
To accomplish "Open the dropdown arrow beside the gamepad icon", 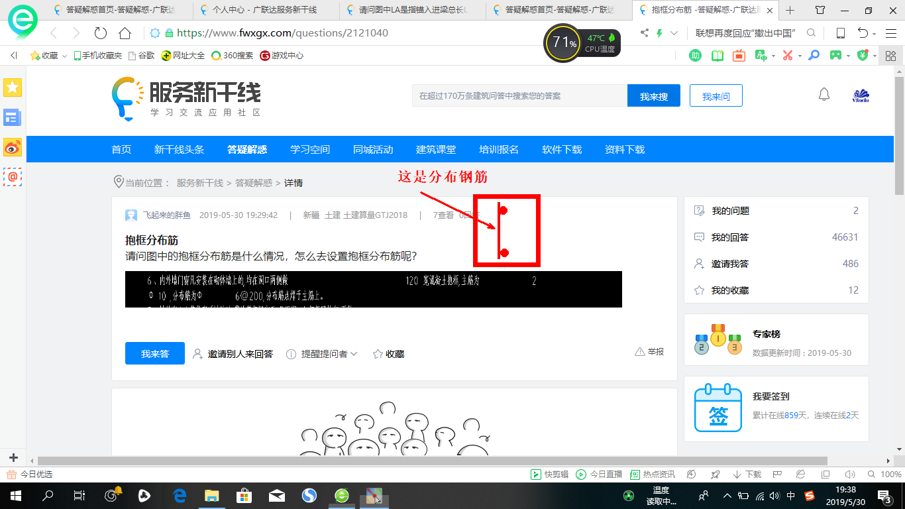I will point(849,56).
